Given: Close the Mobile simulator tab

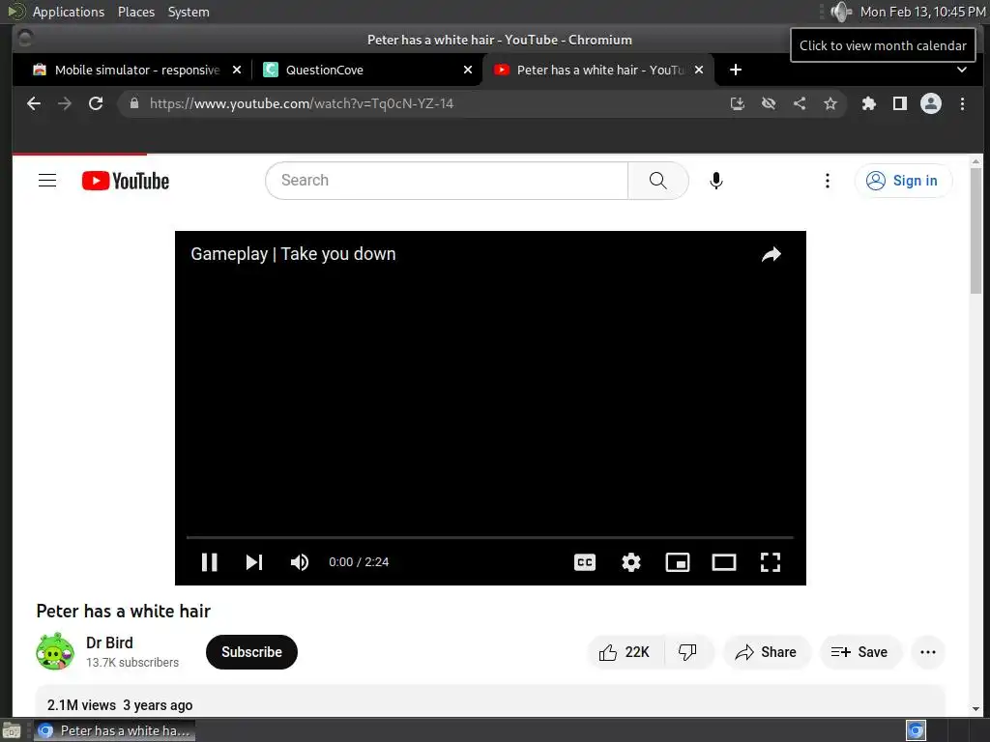Looking at the screenshot, I should (237, 70).
